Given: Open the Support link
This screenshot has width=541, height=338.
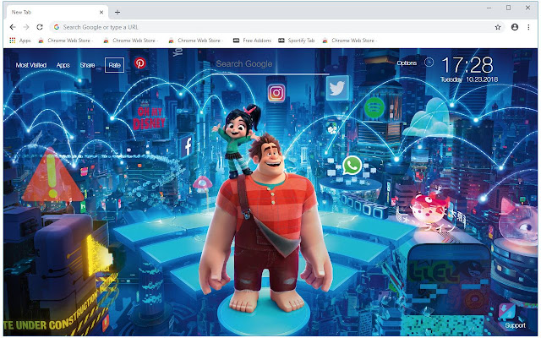Looking at the screenshot, I should [x=515, y=325].
